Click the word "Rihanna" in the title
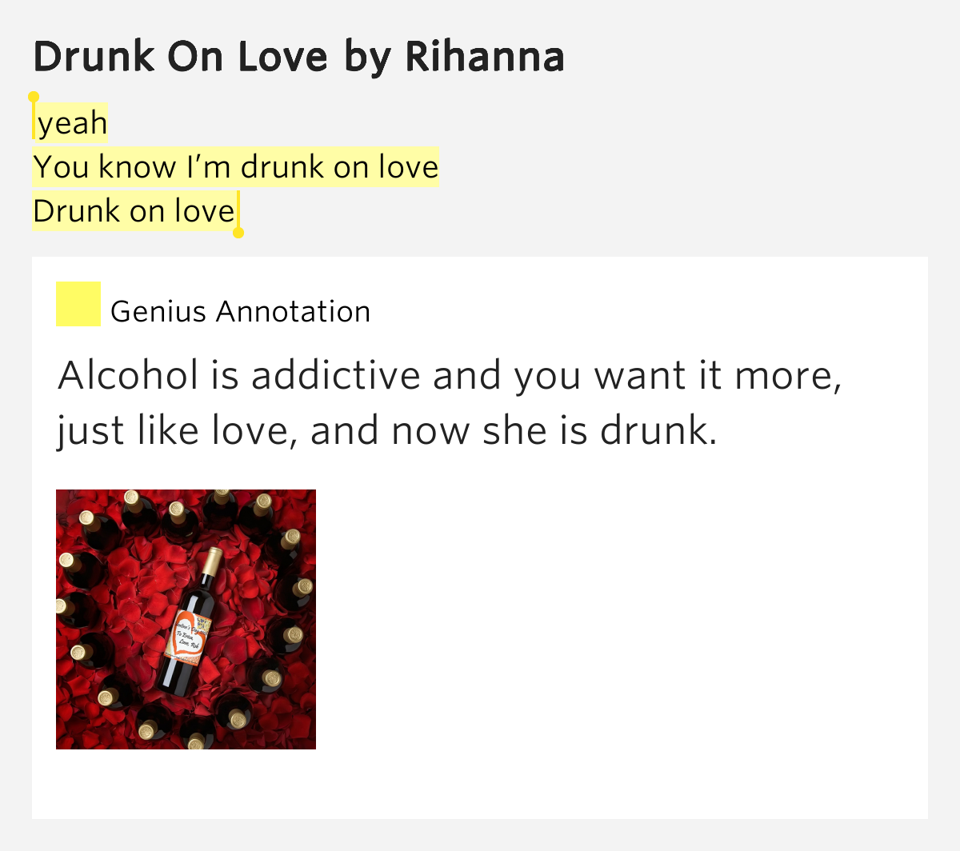Viewport: 960px width, 851px height. pyautogui.click(x=485, y=57)
